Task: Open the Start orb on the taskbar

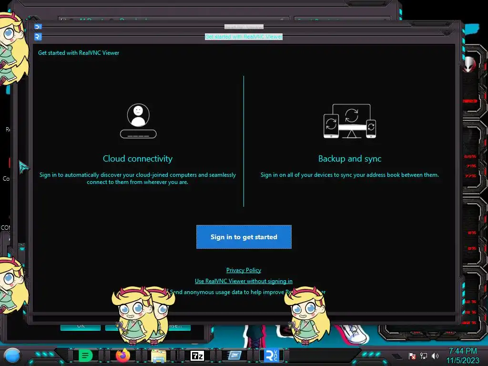Action: click(12, 356)
